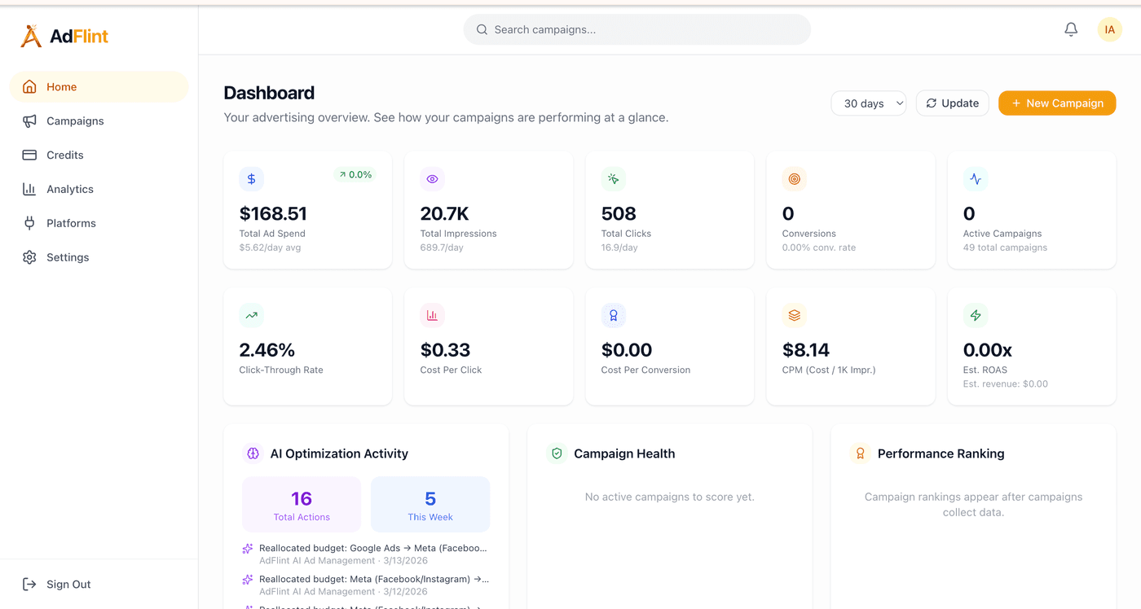
Task: Click the New Campaign button
Action: [x=1057, y=103]
